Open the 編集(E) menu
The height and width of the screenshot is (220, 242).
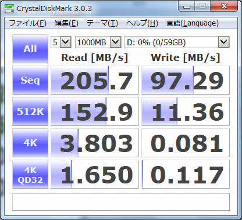coord(66,23)
